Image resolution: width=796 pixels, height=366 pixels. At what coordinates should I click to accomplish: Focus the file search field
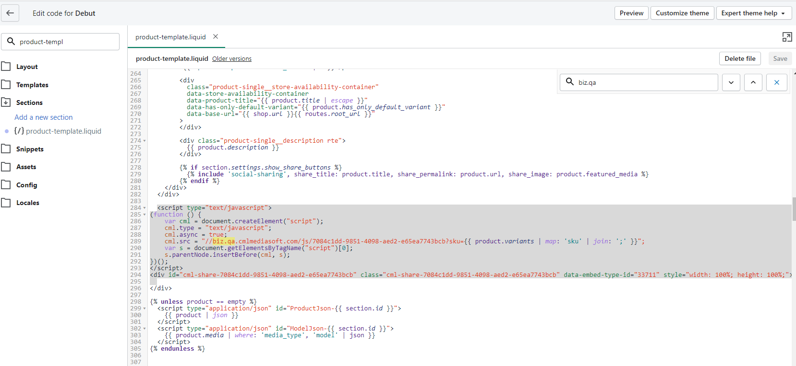[x=60, y=42]
